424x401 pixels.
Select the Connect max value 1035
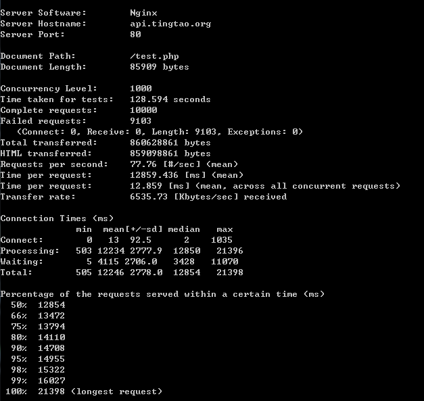pyautogui.click(x=222, y=240)
